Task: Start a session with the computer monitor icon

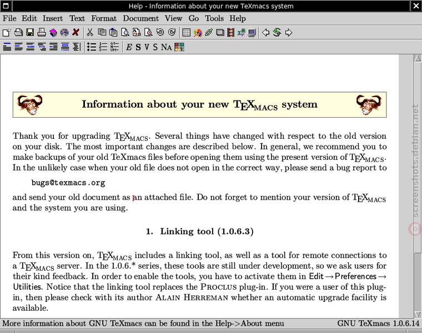Action: coord(252,33)
